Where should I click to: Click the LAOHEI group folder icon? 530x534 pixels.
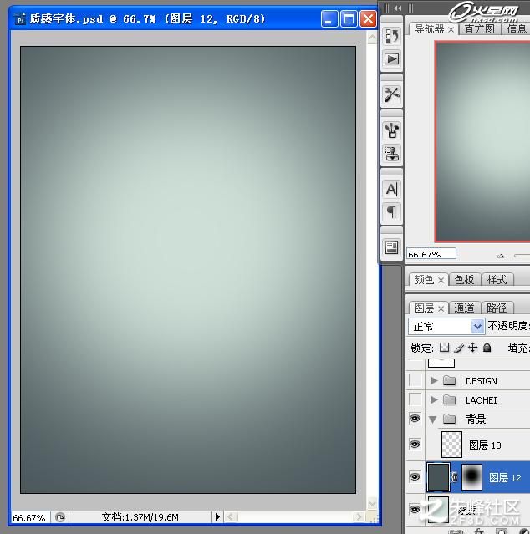[449, 399]
